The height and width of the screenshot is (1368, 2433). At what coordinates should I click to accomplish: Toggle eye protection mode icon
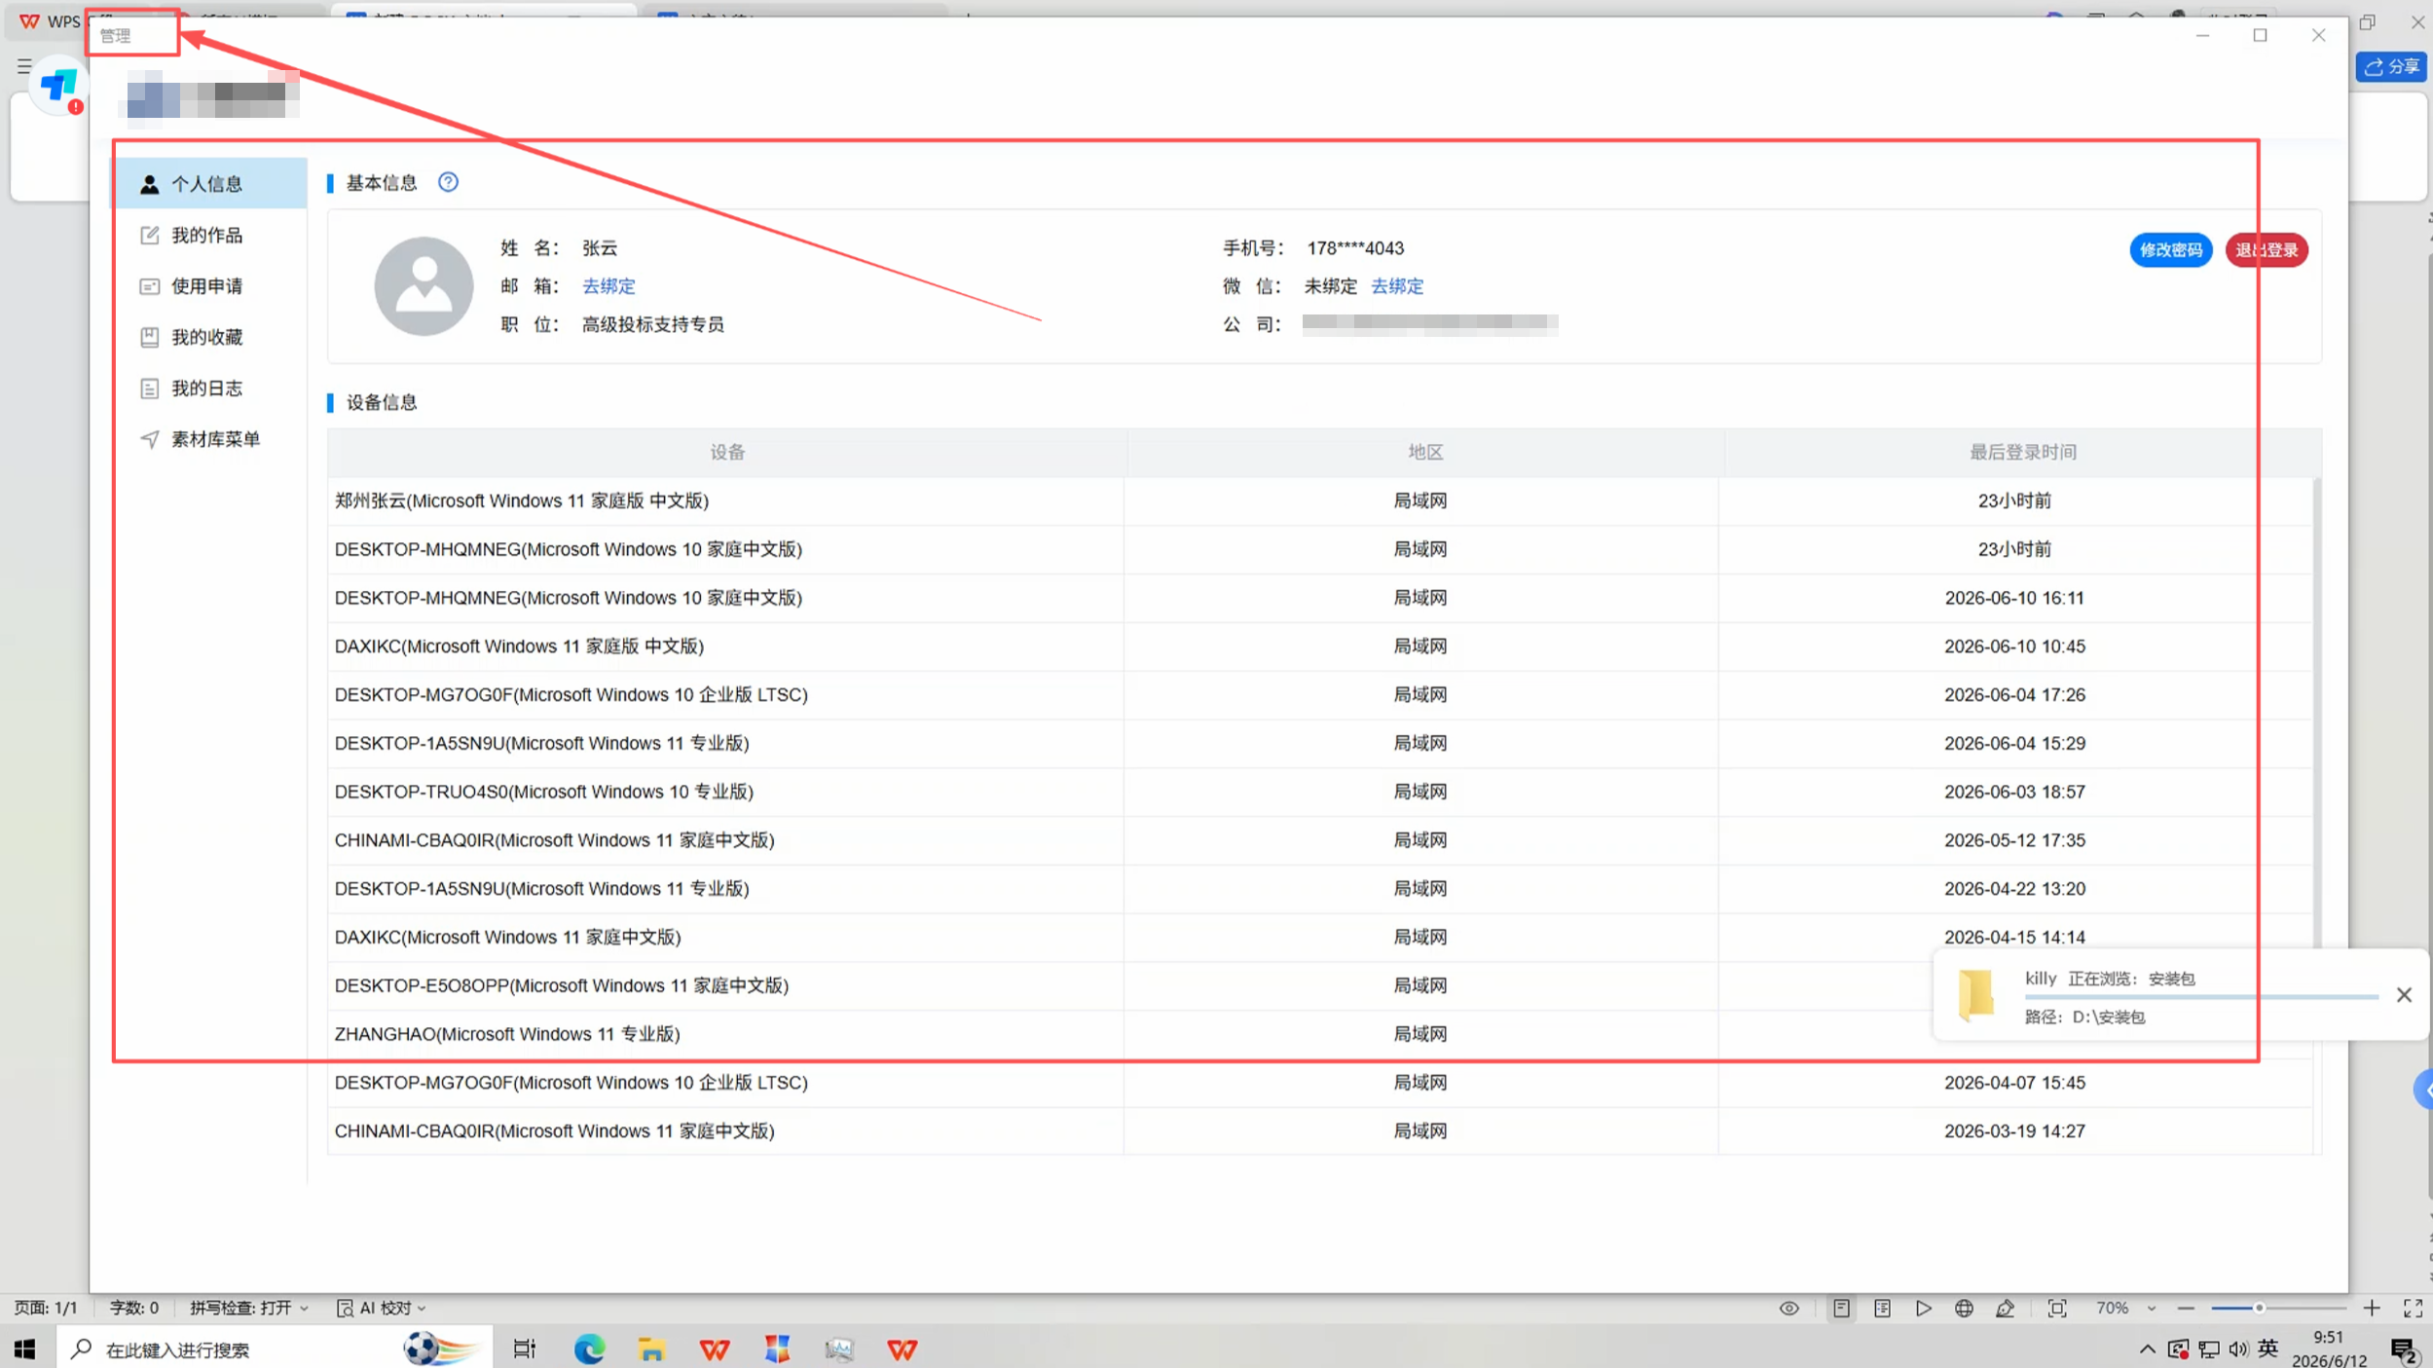pyautogui.click(x=1788, y=1308)
